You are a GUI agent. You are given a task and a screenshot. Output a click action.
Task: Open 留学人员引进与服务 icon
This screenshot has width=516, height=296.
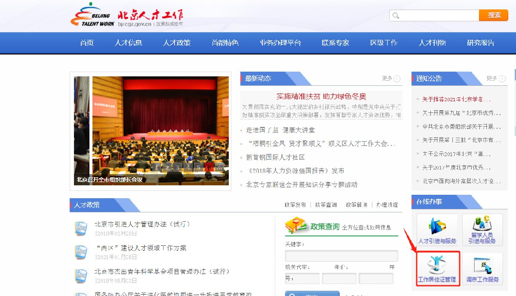tap(482, 230)
